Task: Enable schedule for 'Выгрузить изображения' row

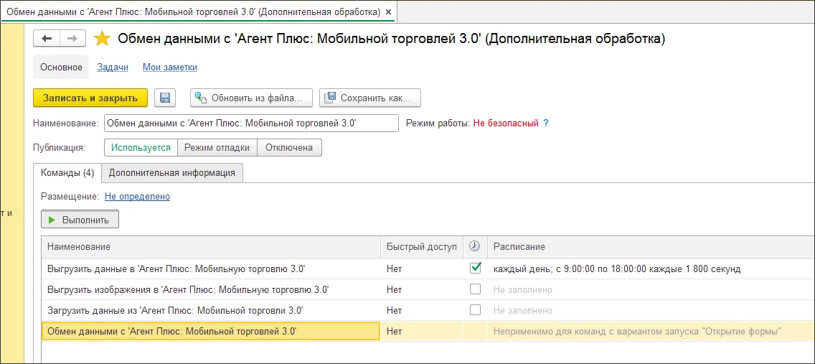Action: [475, 289]
